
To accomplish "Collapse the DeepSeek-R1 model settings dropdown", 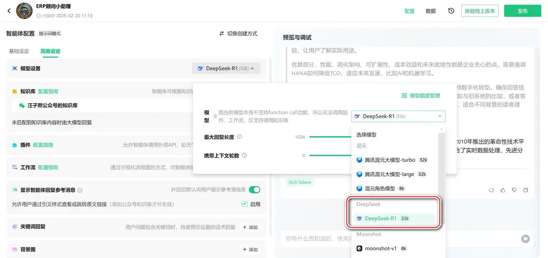I will (x=226, y=68).
